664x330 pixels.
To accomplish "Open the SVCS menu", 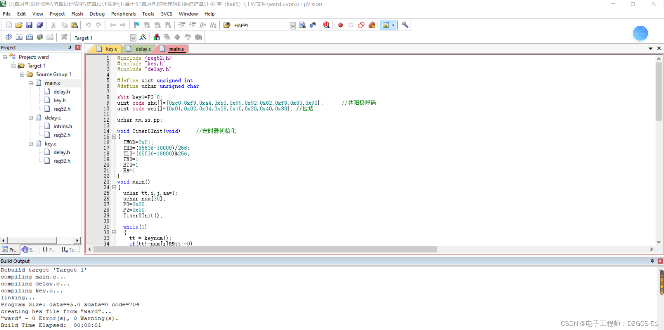I will pos(166,14).
